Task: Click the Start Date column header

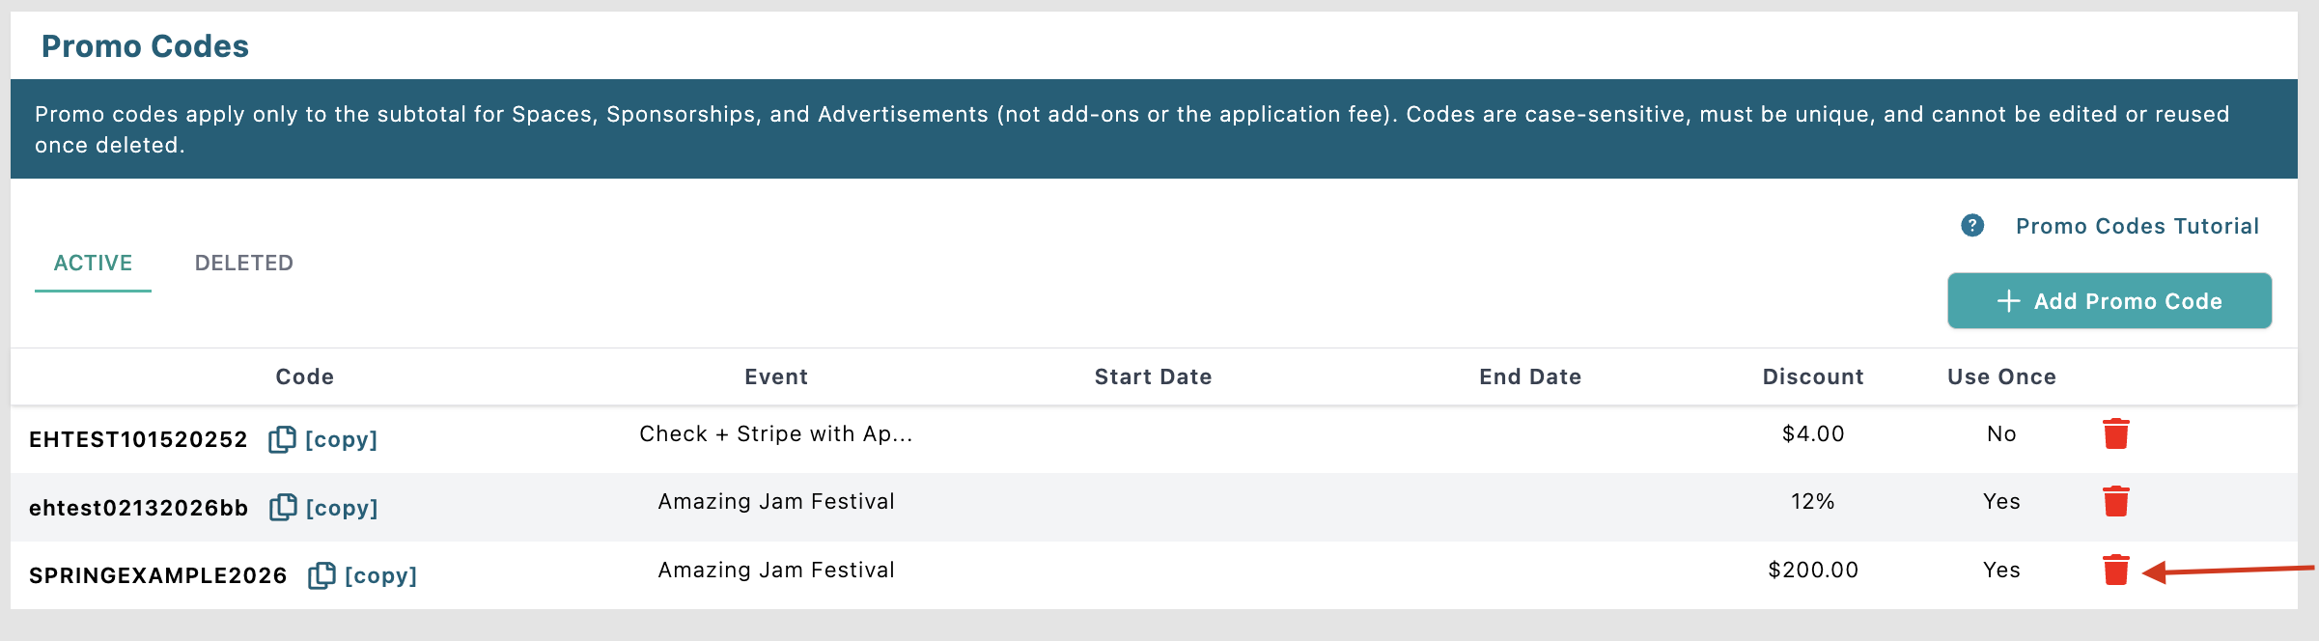Action: pyautogui.click(x=1153, y=376)
